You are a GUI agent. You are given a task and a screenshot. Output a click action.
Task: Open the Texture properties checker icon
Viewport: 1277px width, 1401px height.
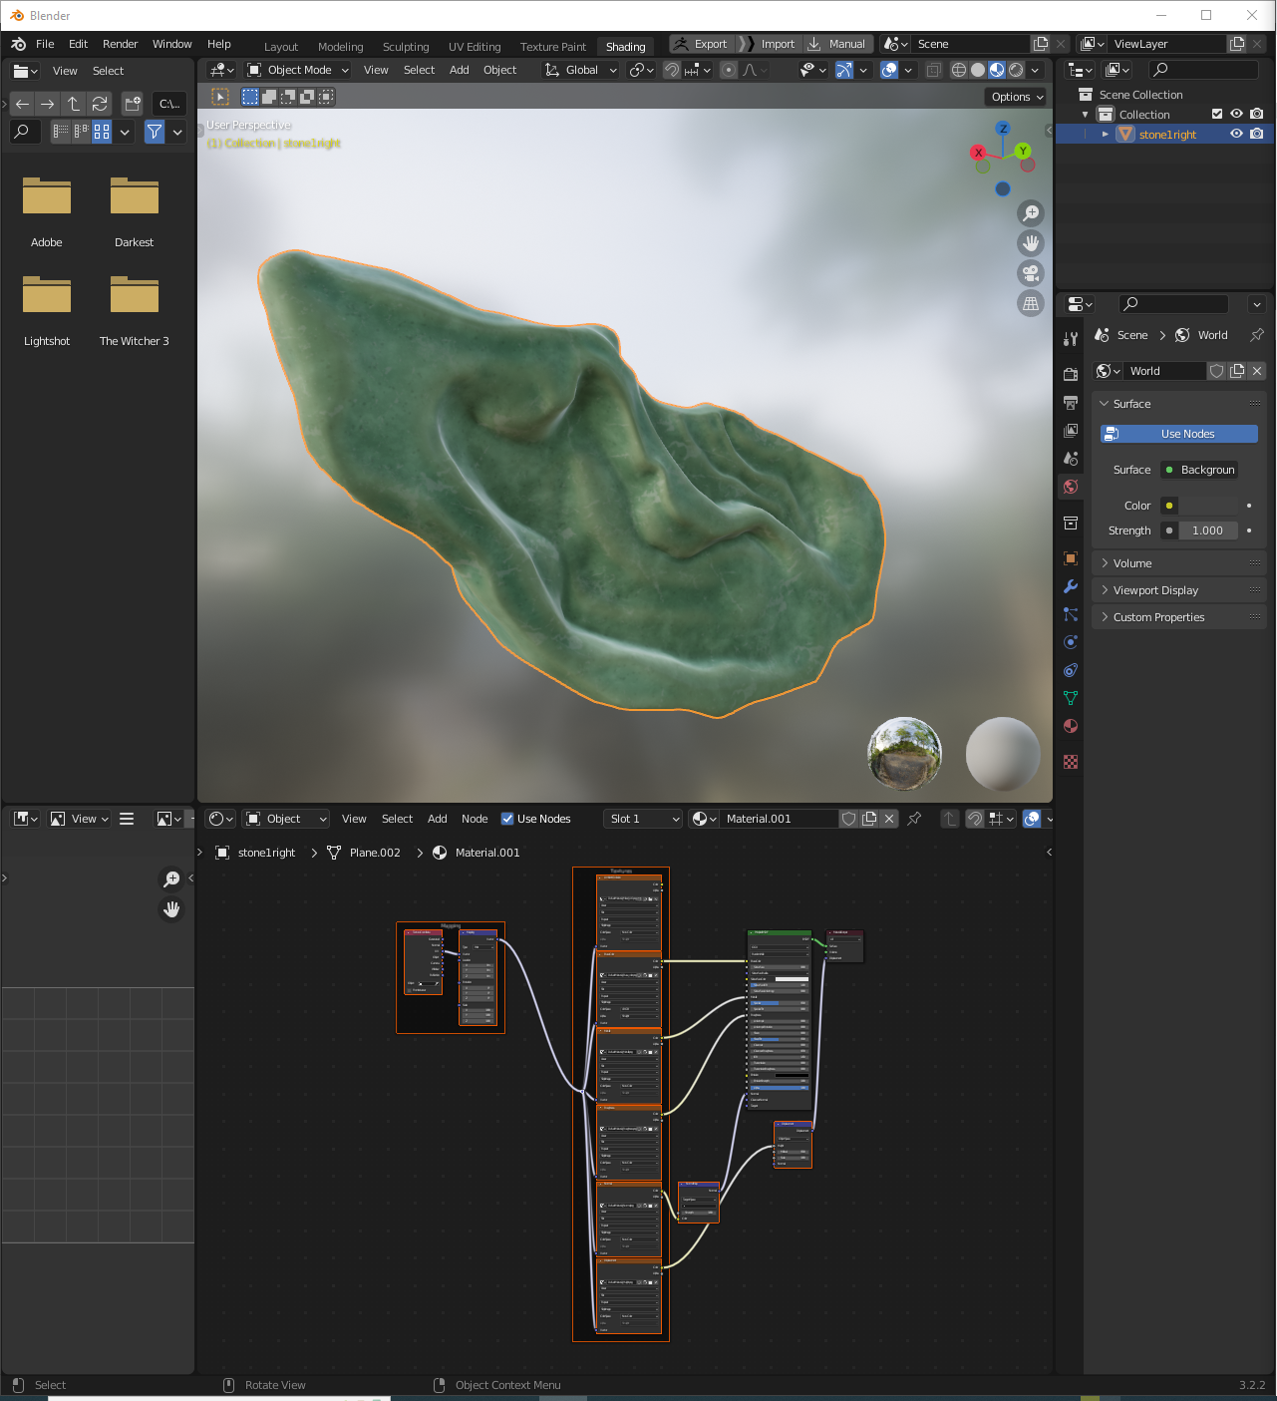[x=1071, y=762]
